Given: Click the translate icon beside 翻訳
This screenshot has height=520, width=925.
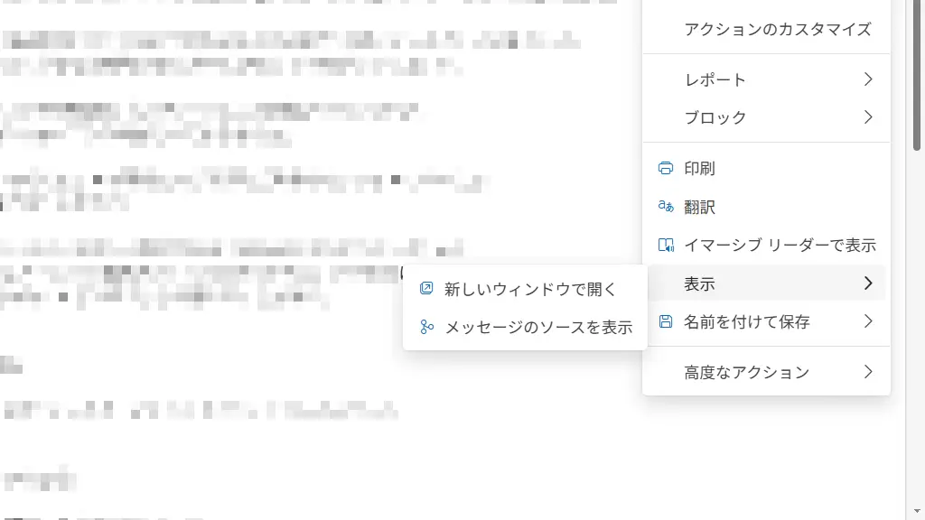Looking at the screenshot, I should click(x=666, y=207).
